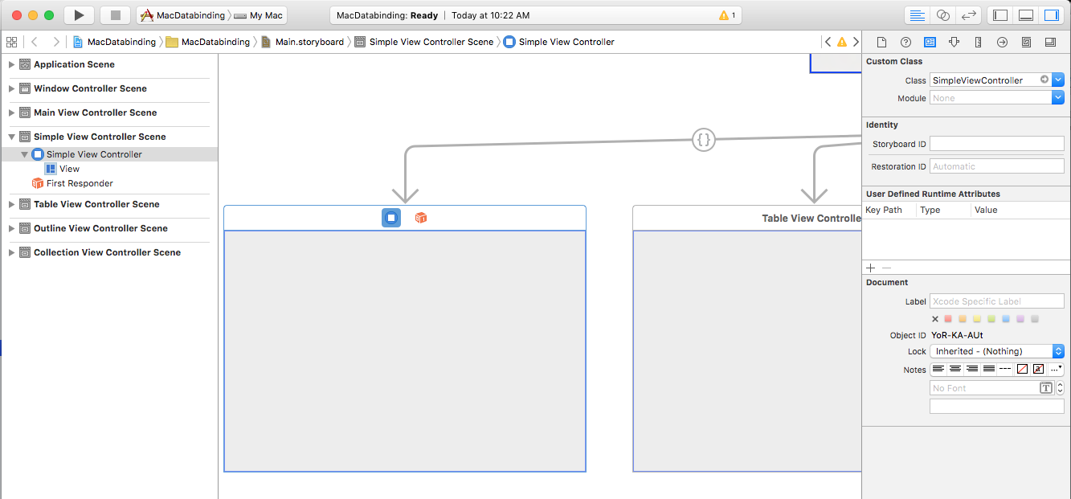Select Simple View Controller Scene in jump bar
This screenshot has width=1071, height=499.
click(x=424, y=42)
